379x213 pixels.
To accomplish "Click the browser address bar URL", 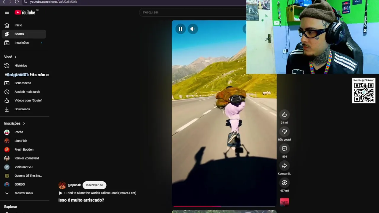I will pyautogui.click(x=53, y=2).
